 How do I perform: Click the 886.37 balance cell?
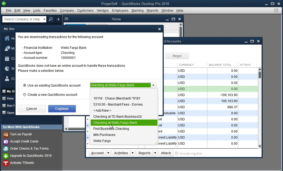tap(222, 107)
